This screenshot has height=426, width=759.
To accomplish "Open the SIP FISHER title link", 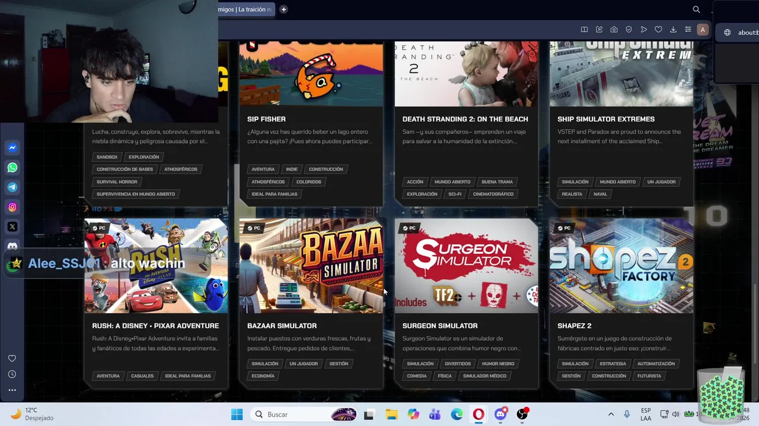I will pos(266,119).
